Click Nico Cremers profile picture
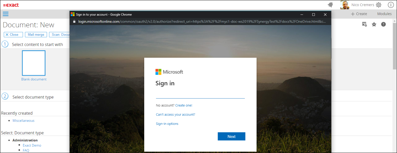397x153 pixels. (344, 5)
